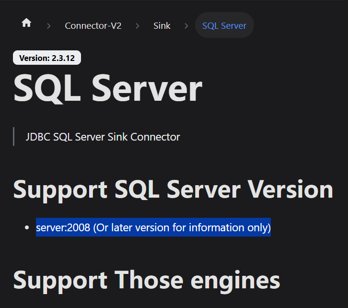Click the chevron right after home icon

point(49,26)
